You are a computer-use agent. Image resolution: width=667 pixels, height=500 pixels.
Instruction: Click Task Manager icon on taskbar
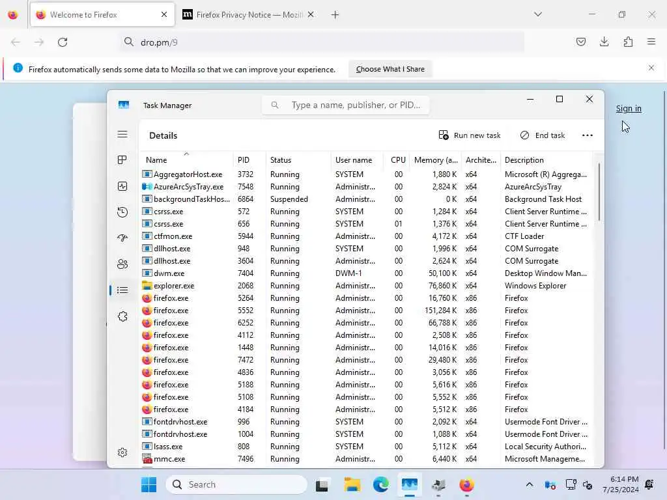tap(409, 484)
